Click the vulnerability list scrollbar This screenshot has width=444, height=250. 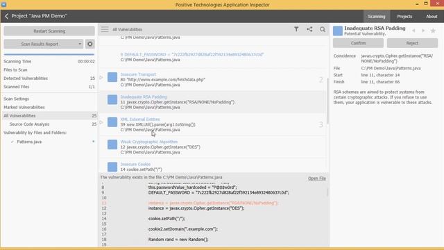327,101
